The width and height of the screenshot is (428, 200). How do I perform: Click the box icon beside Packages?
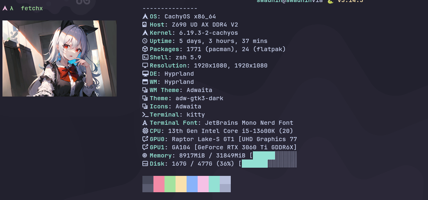(x=145, y=49)
